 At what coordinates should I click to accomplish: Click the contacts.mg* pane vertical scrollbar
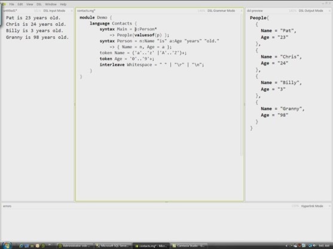(242, 85)
